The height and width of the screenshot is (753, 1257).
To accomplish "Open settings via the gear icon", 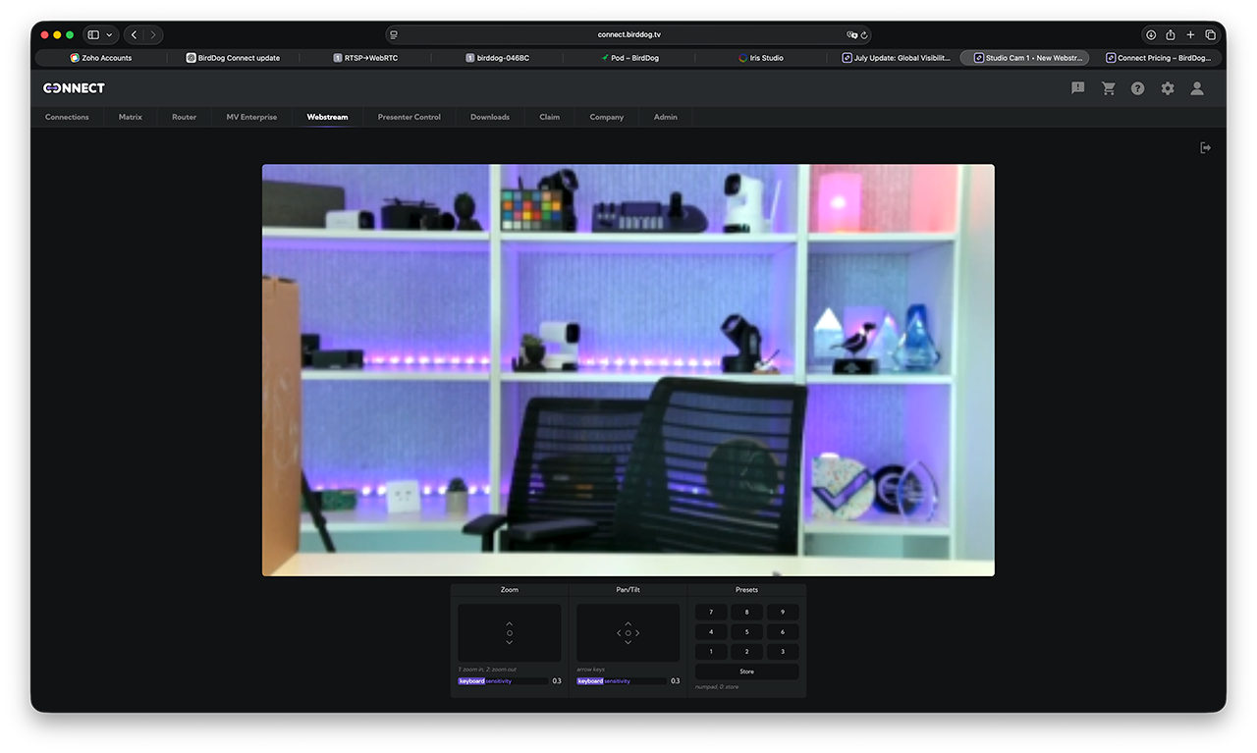I will [x=1167, y=88].
